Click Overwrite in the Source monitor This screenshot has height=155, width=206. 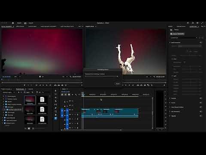[59, 85]
